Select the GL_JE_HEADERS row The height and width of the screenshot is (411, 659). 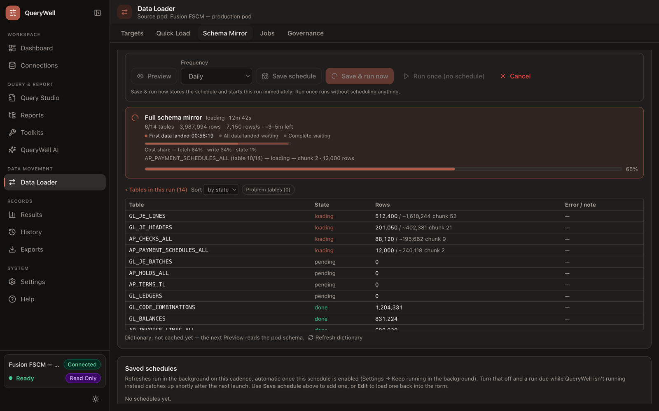click(384, 227)
